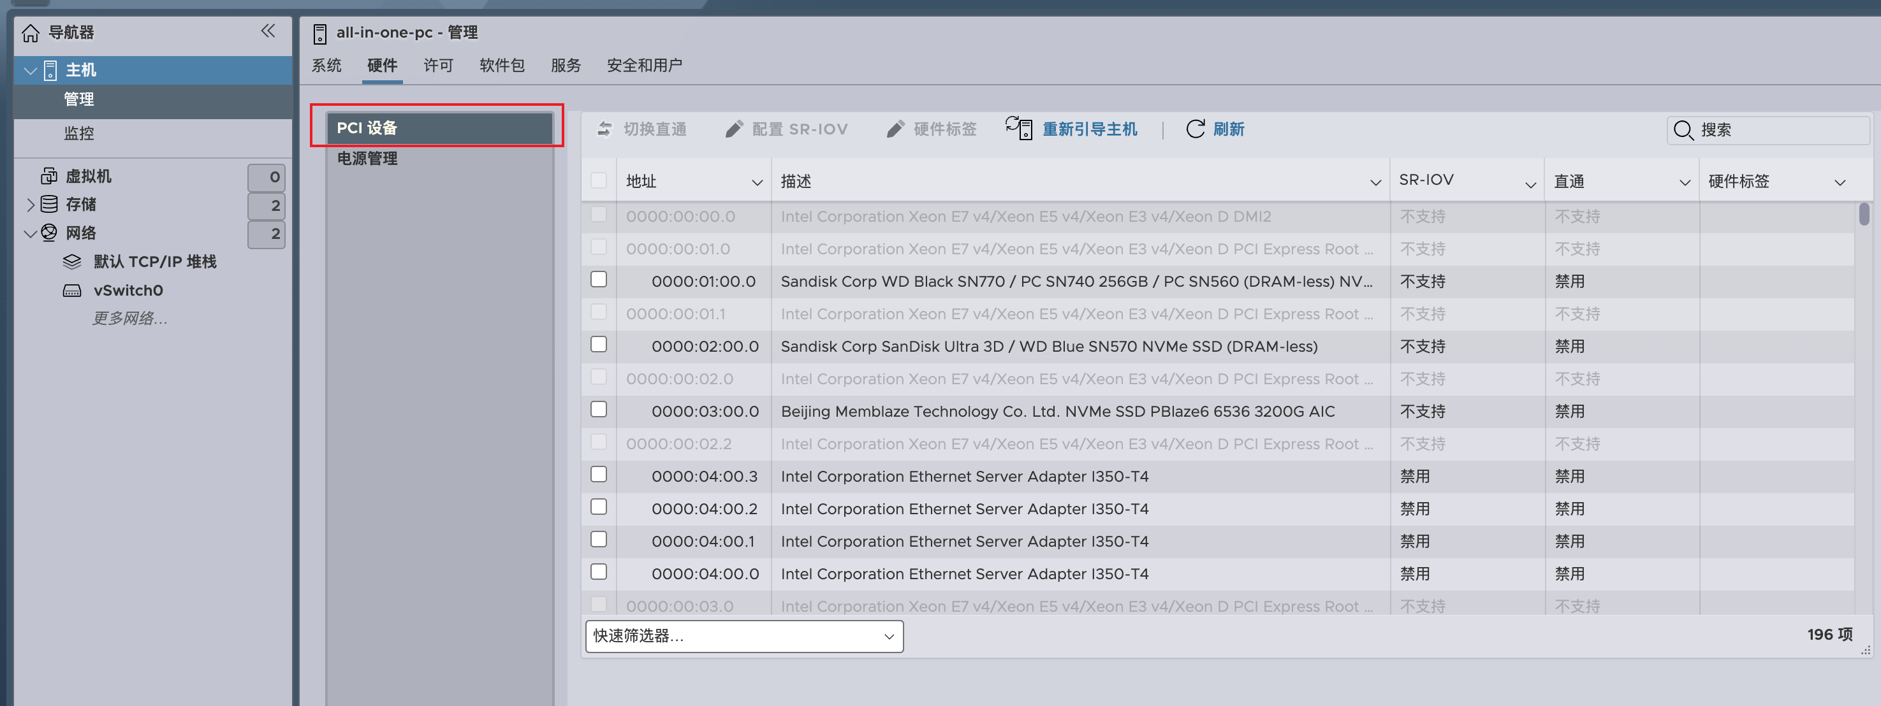Click the 硬件标签 toolbar button label
This screenshot has width=1881, height=706.
point(945,129)
